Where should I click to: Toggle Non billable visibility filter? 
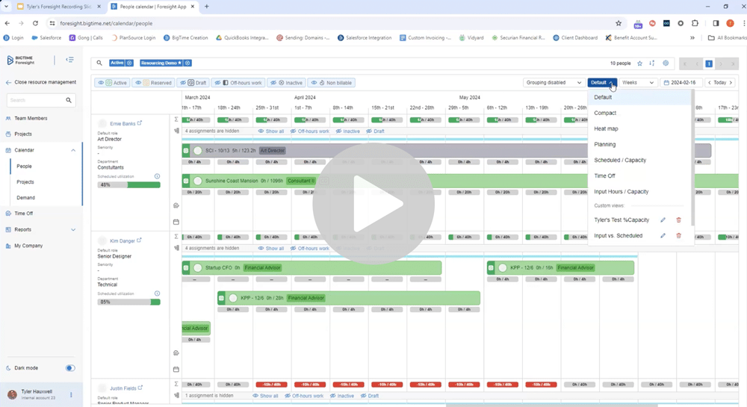pyautogui.click(x=332, y=83)
